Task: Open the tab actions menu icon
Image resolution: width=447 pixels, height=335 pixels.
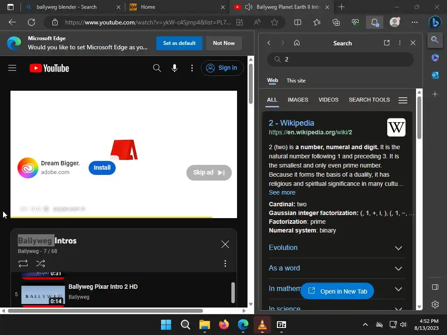Action: [x=10, y=7]
